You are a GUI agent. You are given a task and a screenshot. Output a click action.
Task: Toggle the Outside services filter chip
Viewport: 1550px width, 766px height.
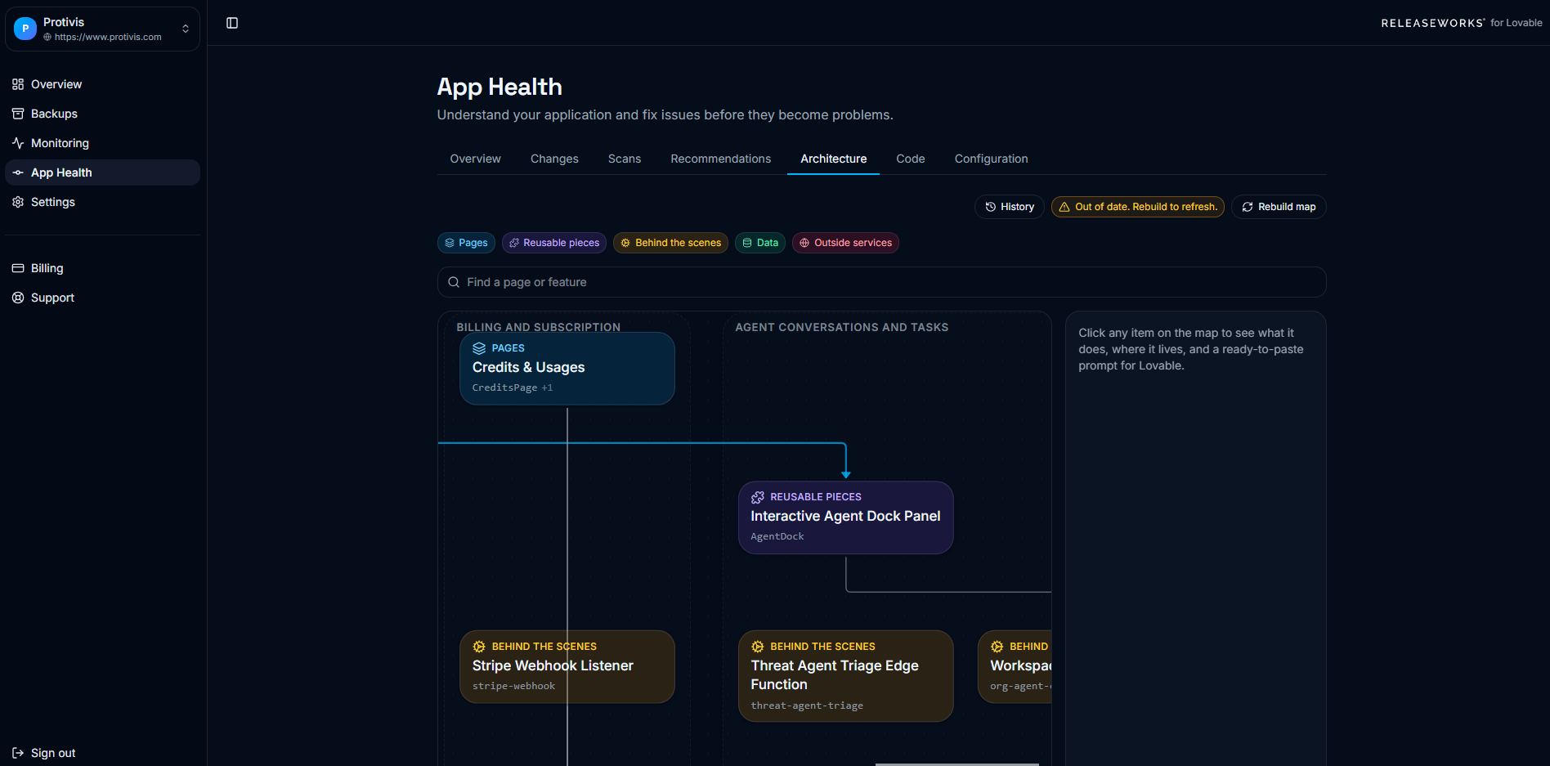tap(845, 243)
